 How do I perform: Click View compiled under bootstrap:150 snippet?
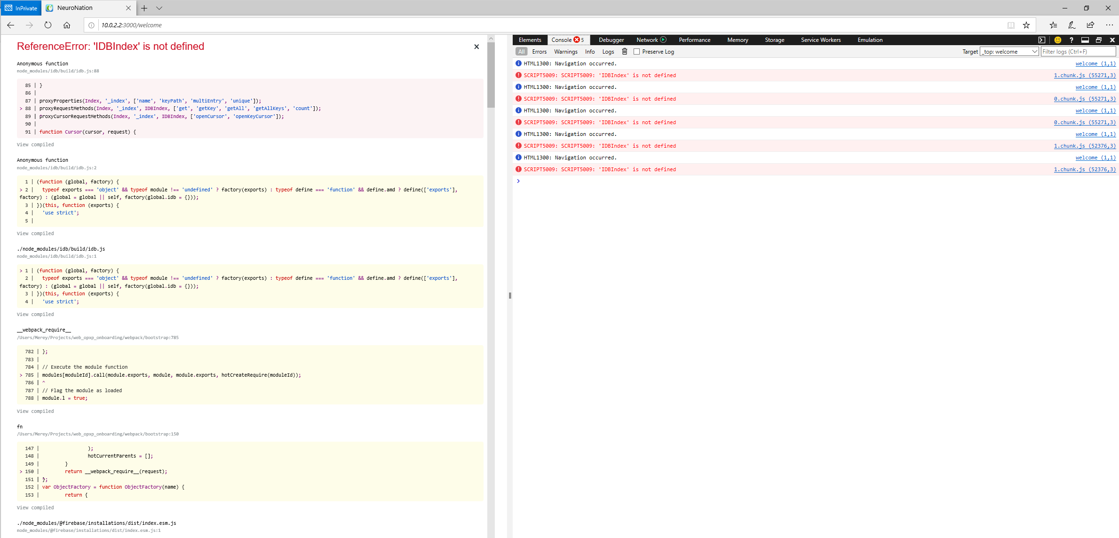click(x=35, y=508)
